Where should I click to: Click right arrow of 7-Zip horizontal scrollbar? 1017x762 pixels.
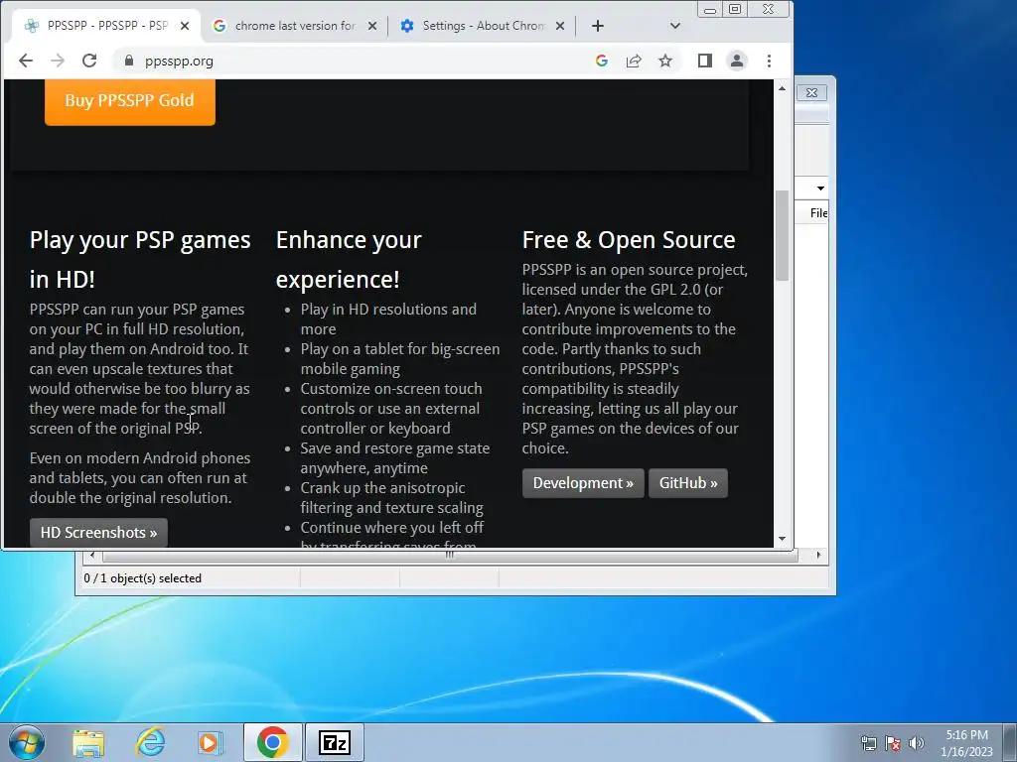point(818,556)
